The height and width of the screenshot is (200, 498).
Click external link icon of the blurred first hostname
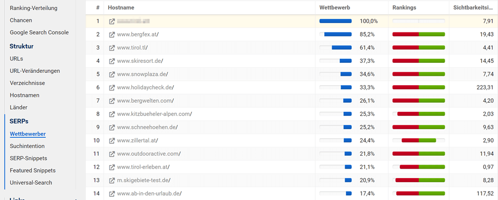(112, 21)
